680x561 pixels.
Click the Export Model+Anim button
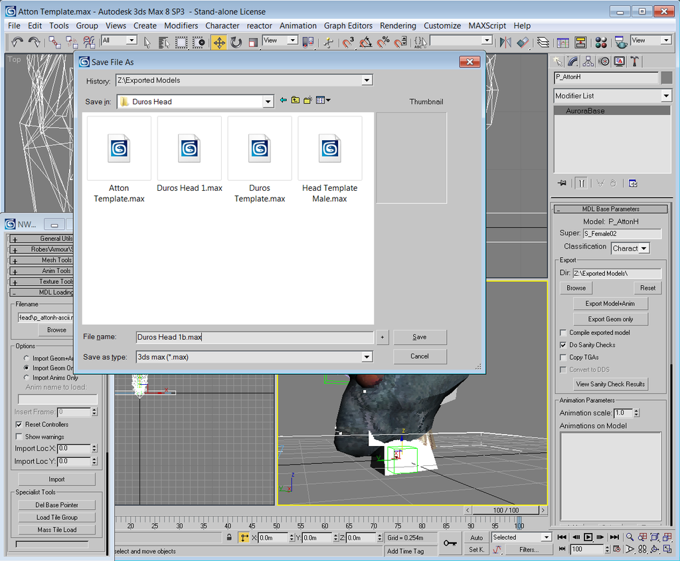tap(610, 304)
